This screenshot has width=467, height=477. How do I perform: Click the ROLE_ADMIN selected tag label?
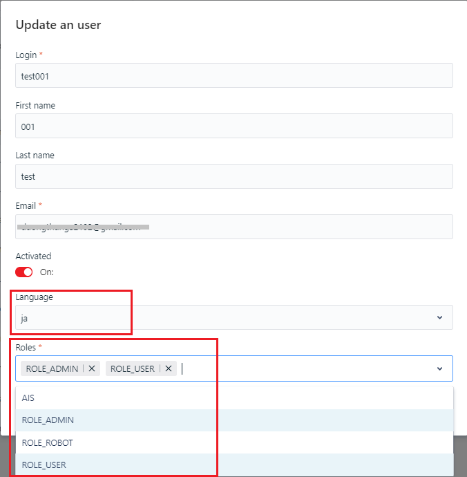point(52,368)
